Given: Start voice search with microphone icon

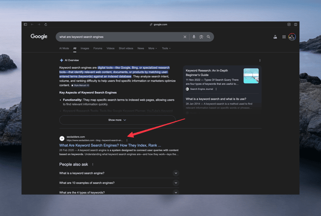Looking at the screenshot, I should (x=194, y=37).
